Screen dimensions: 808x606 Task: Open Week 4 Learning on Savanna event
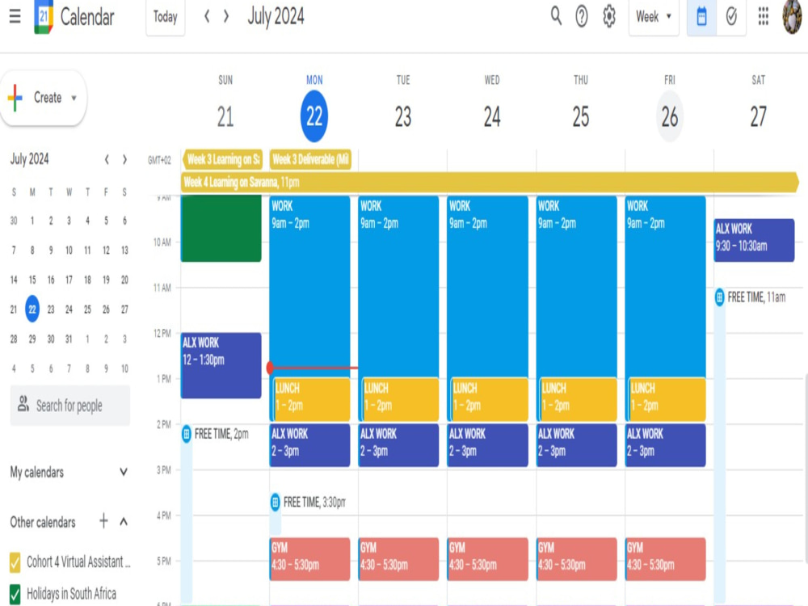click(x=490, y=182)
